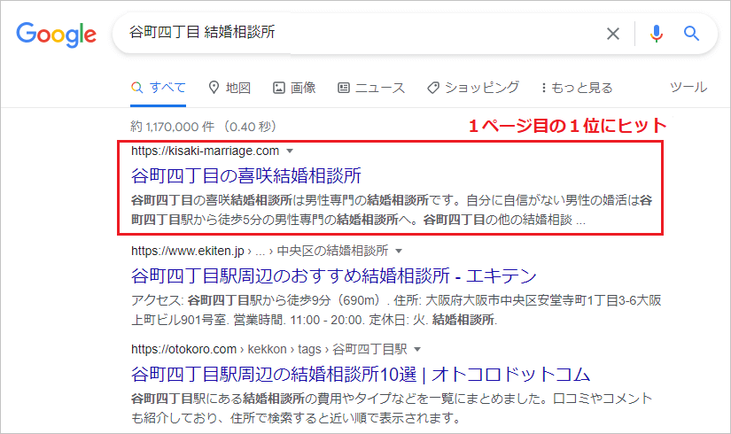This screenshot has width=731, height=434.
Task: Click the blue magnifier search icon
Action: pos(691,34)
